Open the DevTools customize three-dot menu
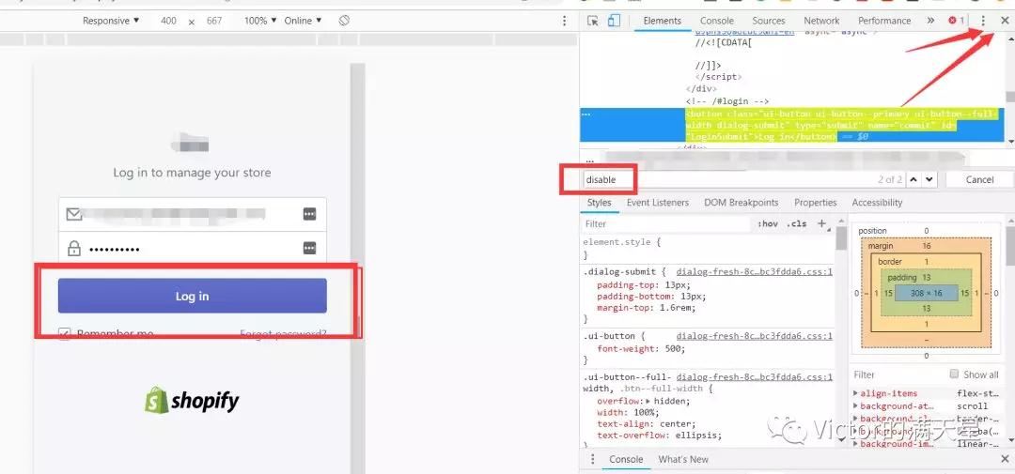Image resolution: width=1015 pixels, height=474 pixels. [983, 21]
